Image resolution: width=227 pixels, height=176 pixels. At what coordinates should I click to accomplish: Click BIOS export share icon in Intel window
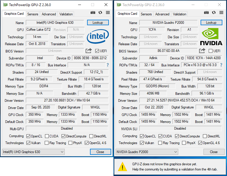pyautogui.click(x=89, y=51)
